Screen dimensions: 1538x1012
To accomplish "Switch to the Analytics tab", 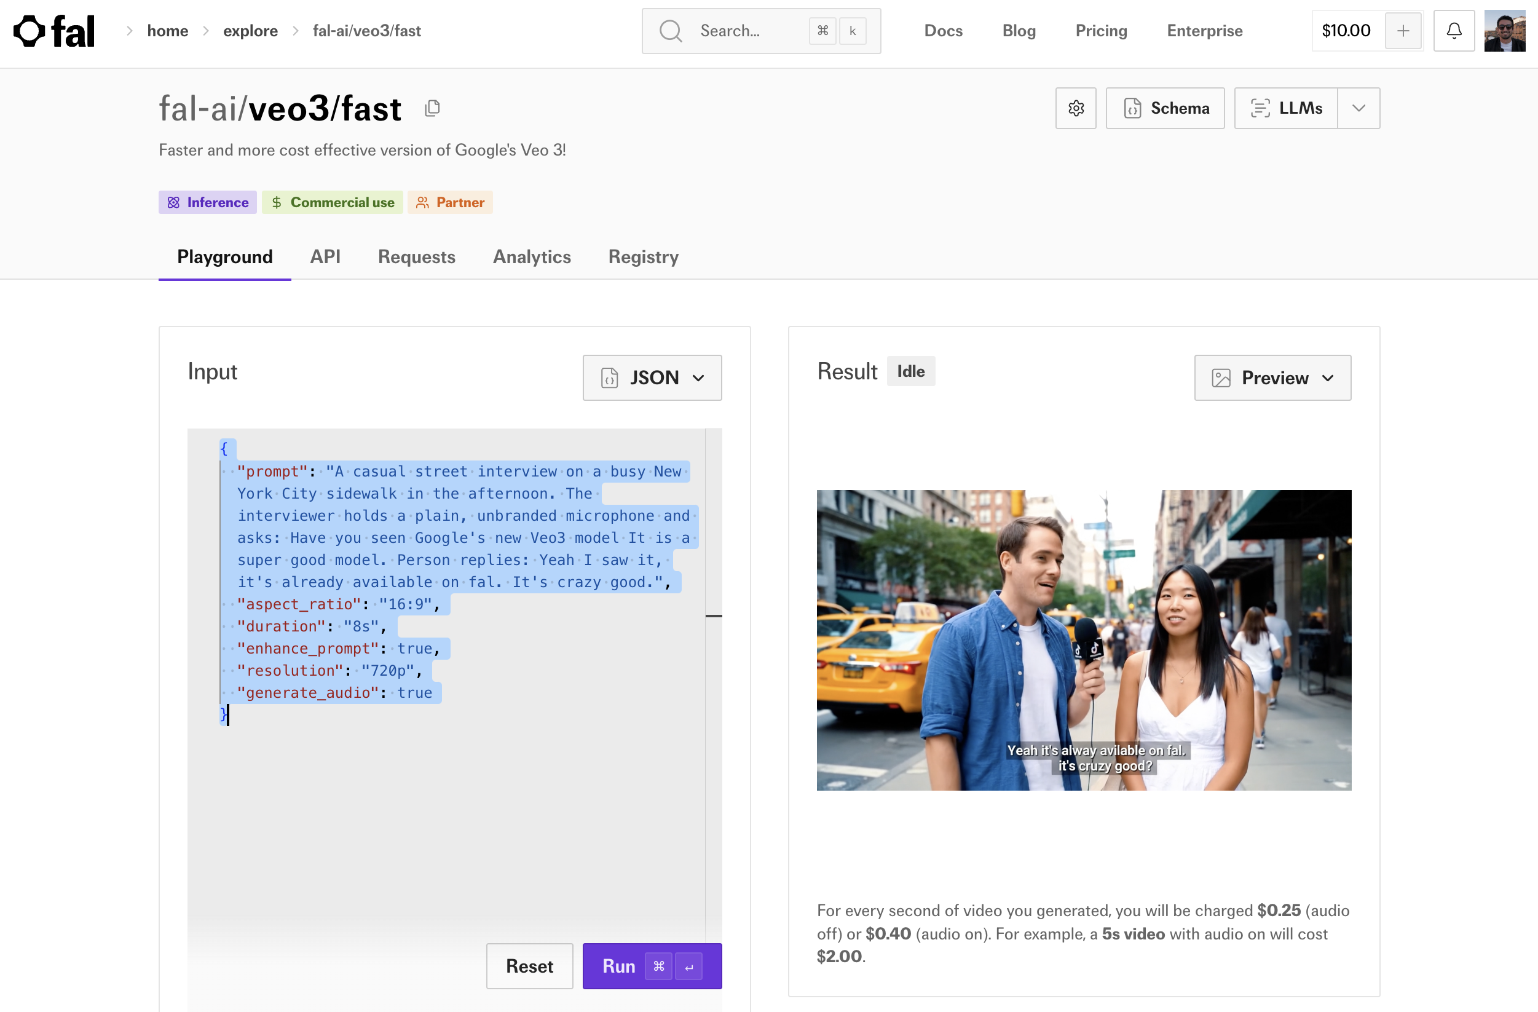I will (531, 256).
